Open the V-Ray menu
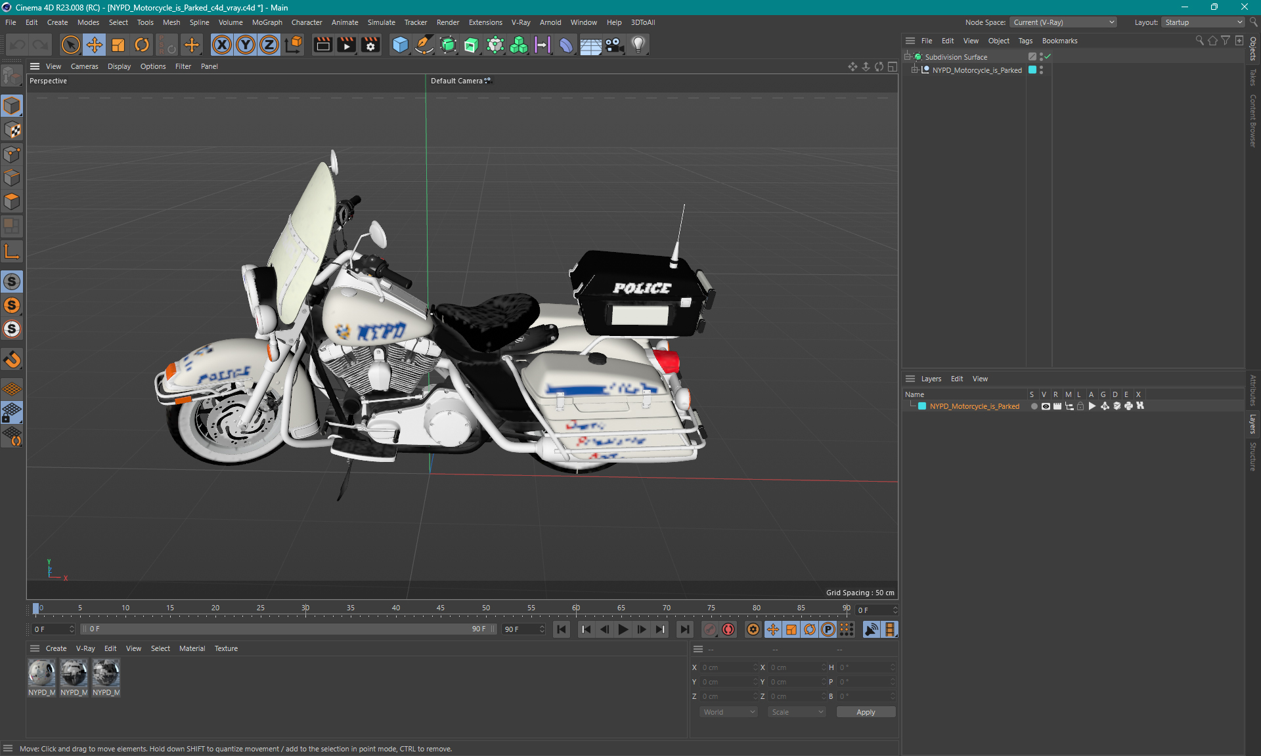The width and height of the screenshot is (1261, 756). tap(521, 22)
